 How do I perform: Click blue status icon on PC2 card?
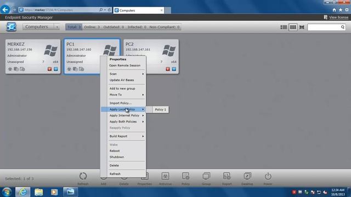tap(174, 69)
